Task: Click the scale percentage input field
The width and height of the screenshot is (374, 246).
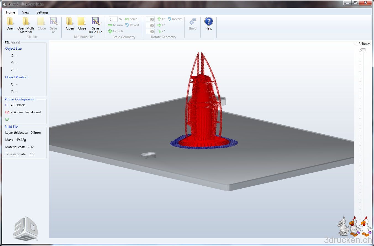Action: coord(113,19)
